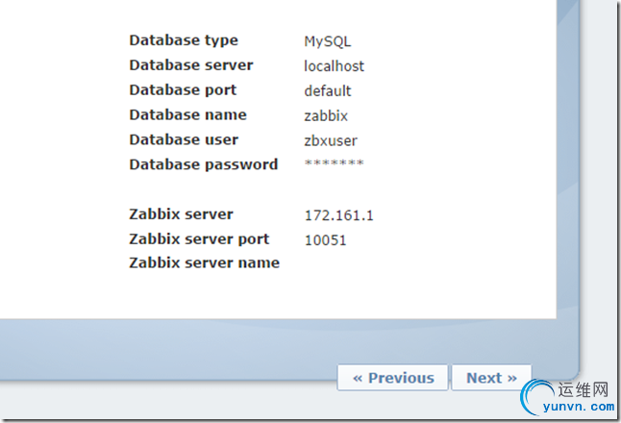This screenshot has width=621, height=423.
Task: Select the MySQL value text
Action: click(x=328, y=41)
